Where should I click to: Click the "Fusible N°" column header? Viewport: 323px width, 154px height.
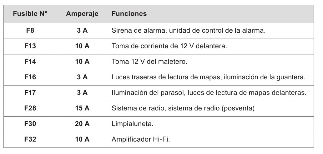pos(30,14)
